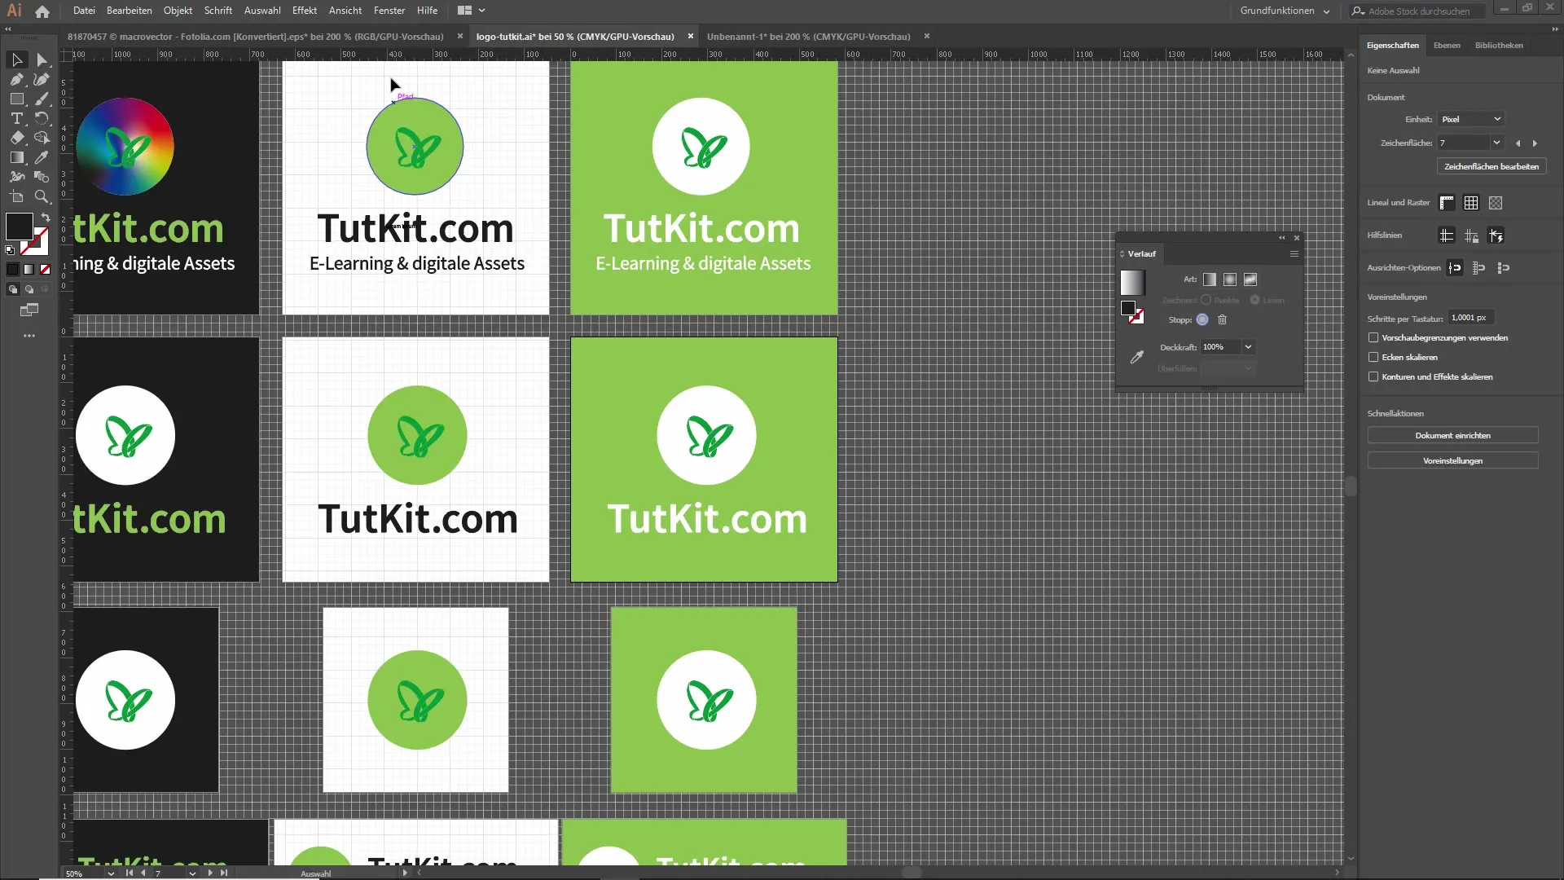Select the Blend tool
The image size is (1564, 880).
[x=42, y=177]
